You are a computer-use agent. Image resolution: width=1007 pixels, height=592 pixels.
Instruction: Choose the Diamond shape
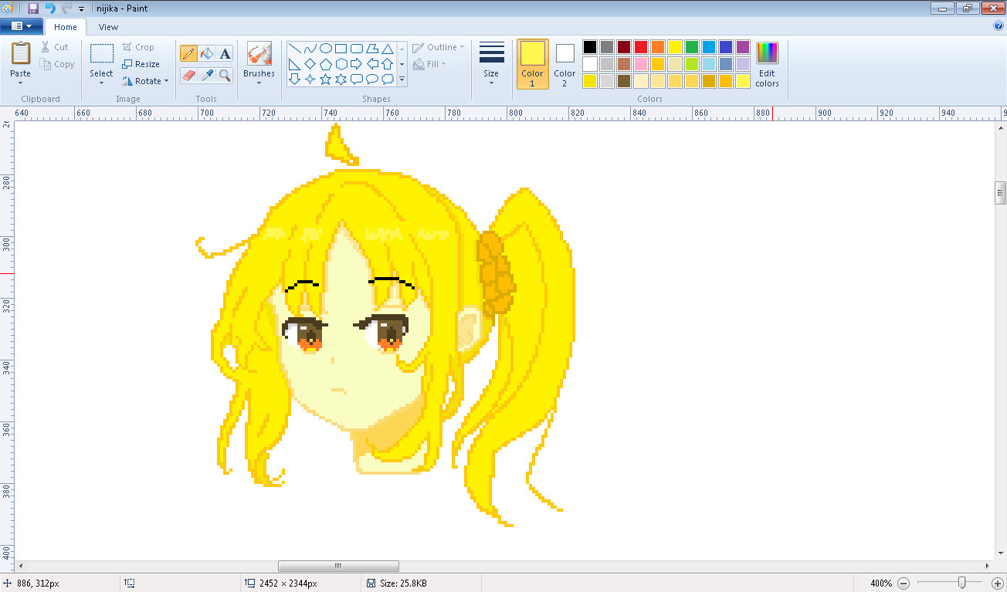pos(310,63)
